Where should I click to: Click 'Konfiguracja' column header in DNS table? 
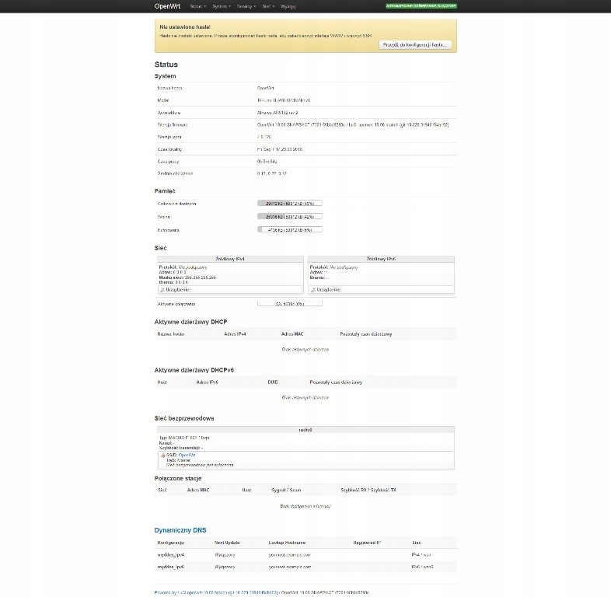tap(170, 543)
